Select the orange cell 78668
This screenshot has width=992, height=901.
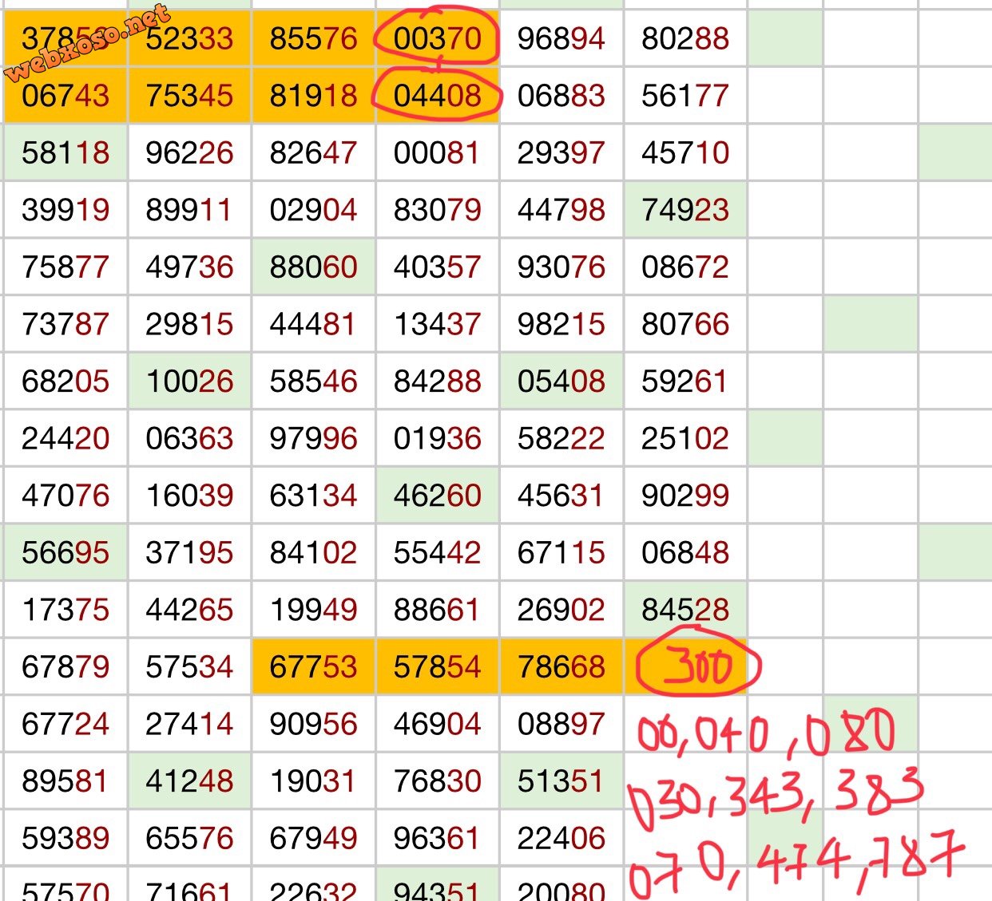click(x=561, y=666)
